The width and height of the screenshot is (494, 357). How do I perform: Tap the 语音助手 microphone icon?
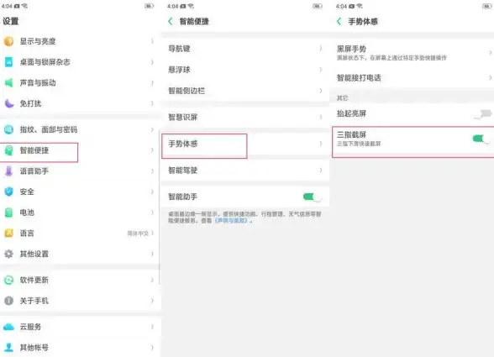coord(8,171)
